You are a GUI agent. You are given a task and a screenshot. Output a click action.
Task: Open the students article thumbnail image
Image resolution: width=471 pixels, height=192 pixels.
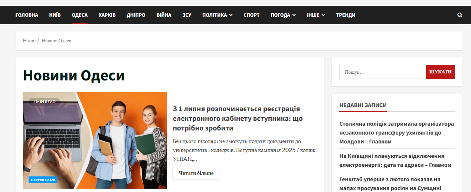pyautogui.click(x=95, y=140)
